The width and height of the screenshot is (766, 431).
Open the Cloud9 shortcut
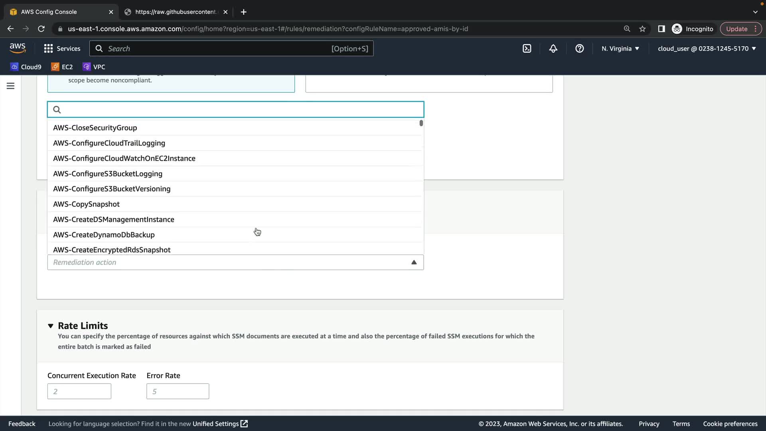(26, 67)
